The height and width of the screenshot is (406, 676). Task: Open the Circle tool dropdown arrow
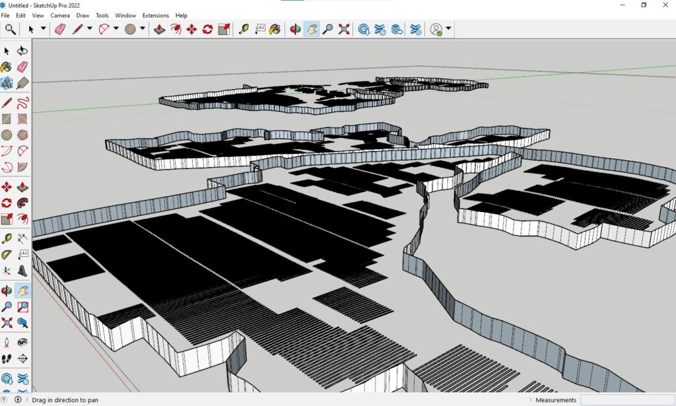141,28
